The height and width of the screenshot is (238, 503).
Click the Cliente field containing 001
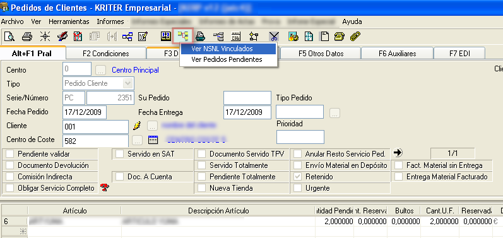coord(95,127)
